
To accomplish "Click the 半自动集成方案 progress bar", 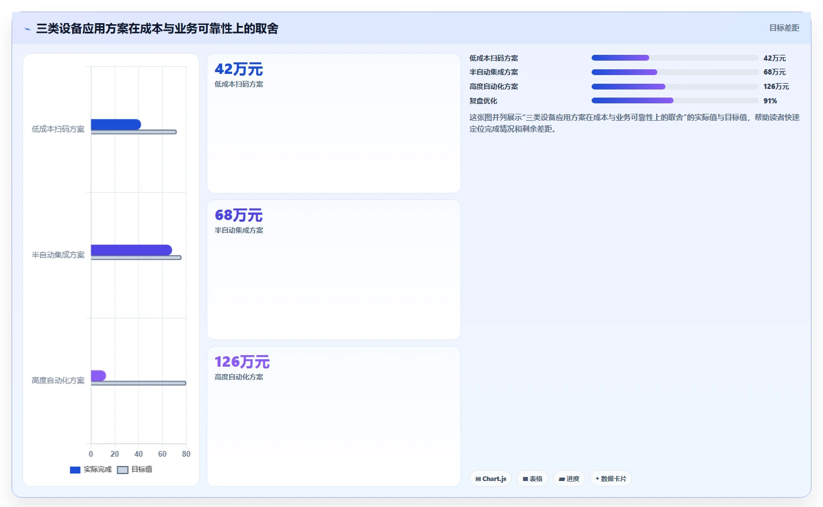I will tap(675, 72).
